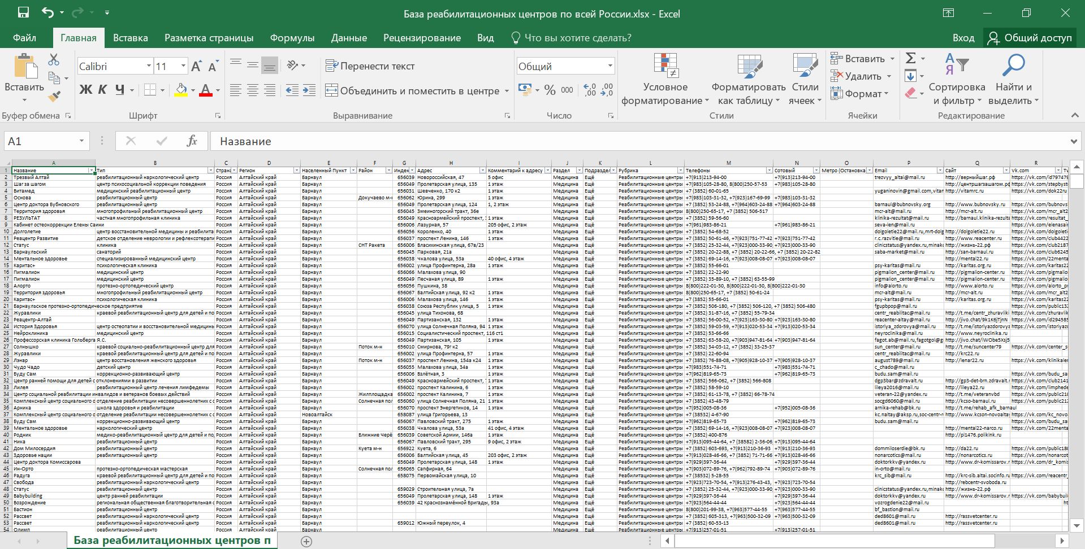Open Conditional Formatting icon
Screen dimensions: 1085x549
[665, 66]
